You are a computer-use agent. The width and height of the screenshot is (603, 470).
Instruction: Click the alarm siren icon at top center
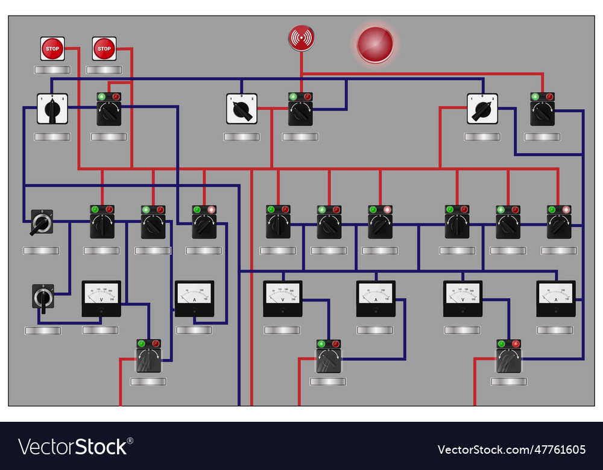(300, 36)
